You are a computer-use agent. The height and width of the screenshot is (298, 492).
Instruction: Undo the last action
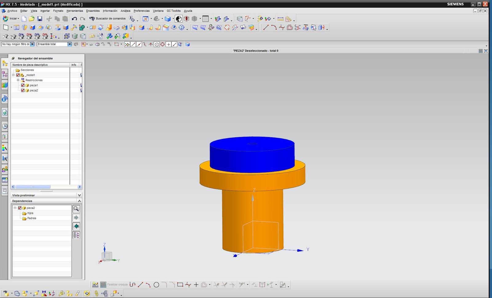pyautogui.click(x=74, y=19)
